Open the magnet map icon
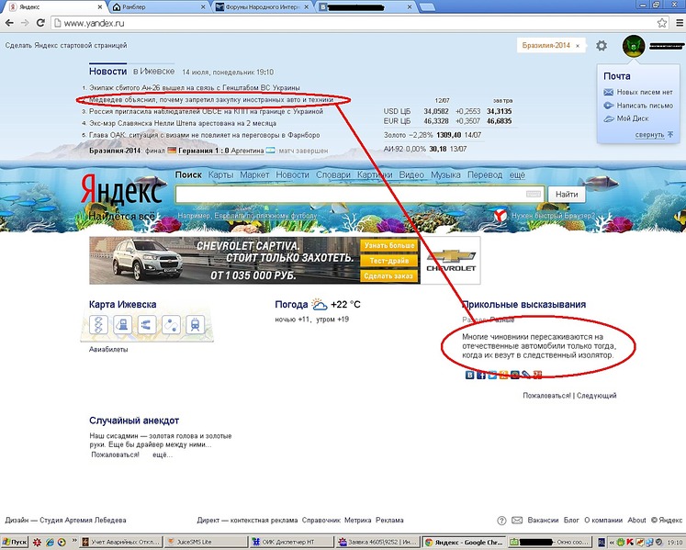The image size is (686, 550). click(x=147, y=325)
